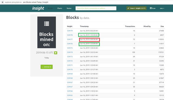
Task: Select timestamp Jun 16, 2019 1:31:57 AM
Action: coord(89,69)
